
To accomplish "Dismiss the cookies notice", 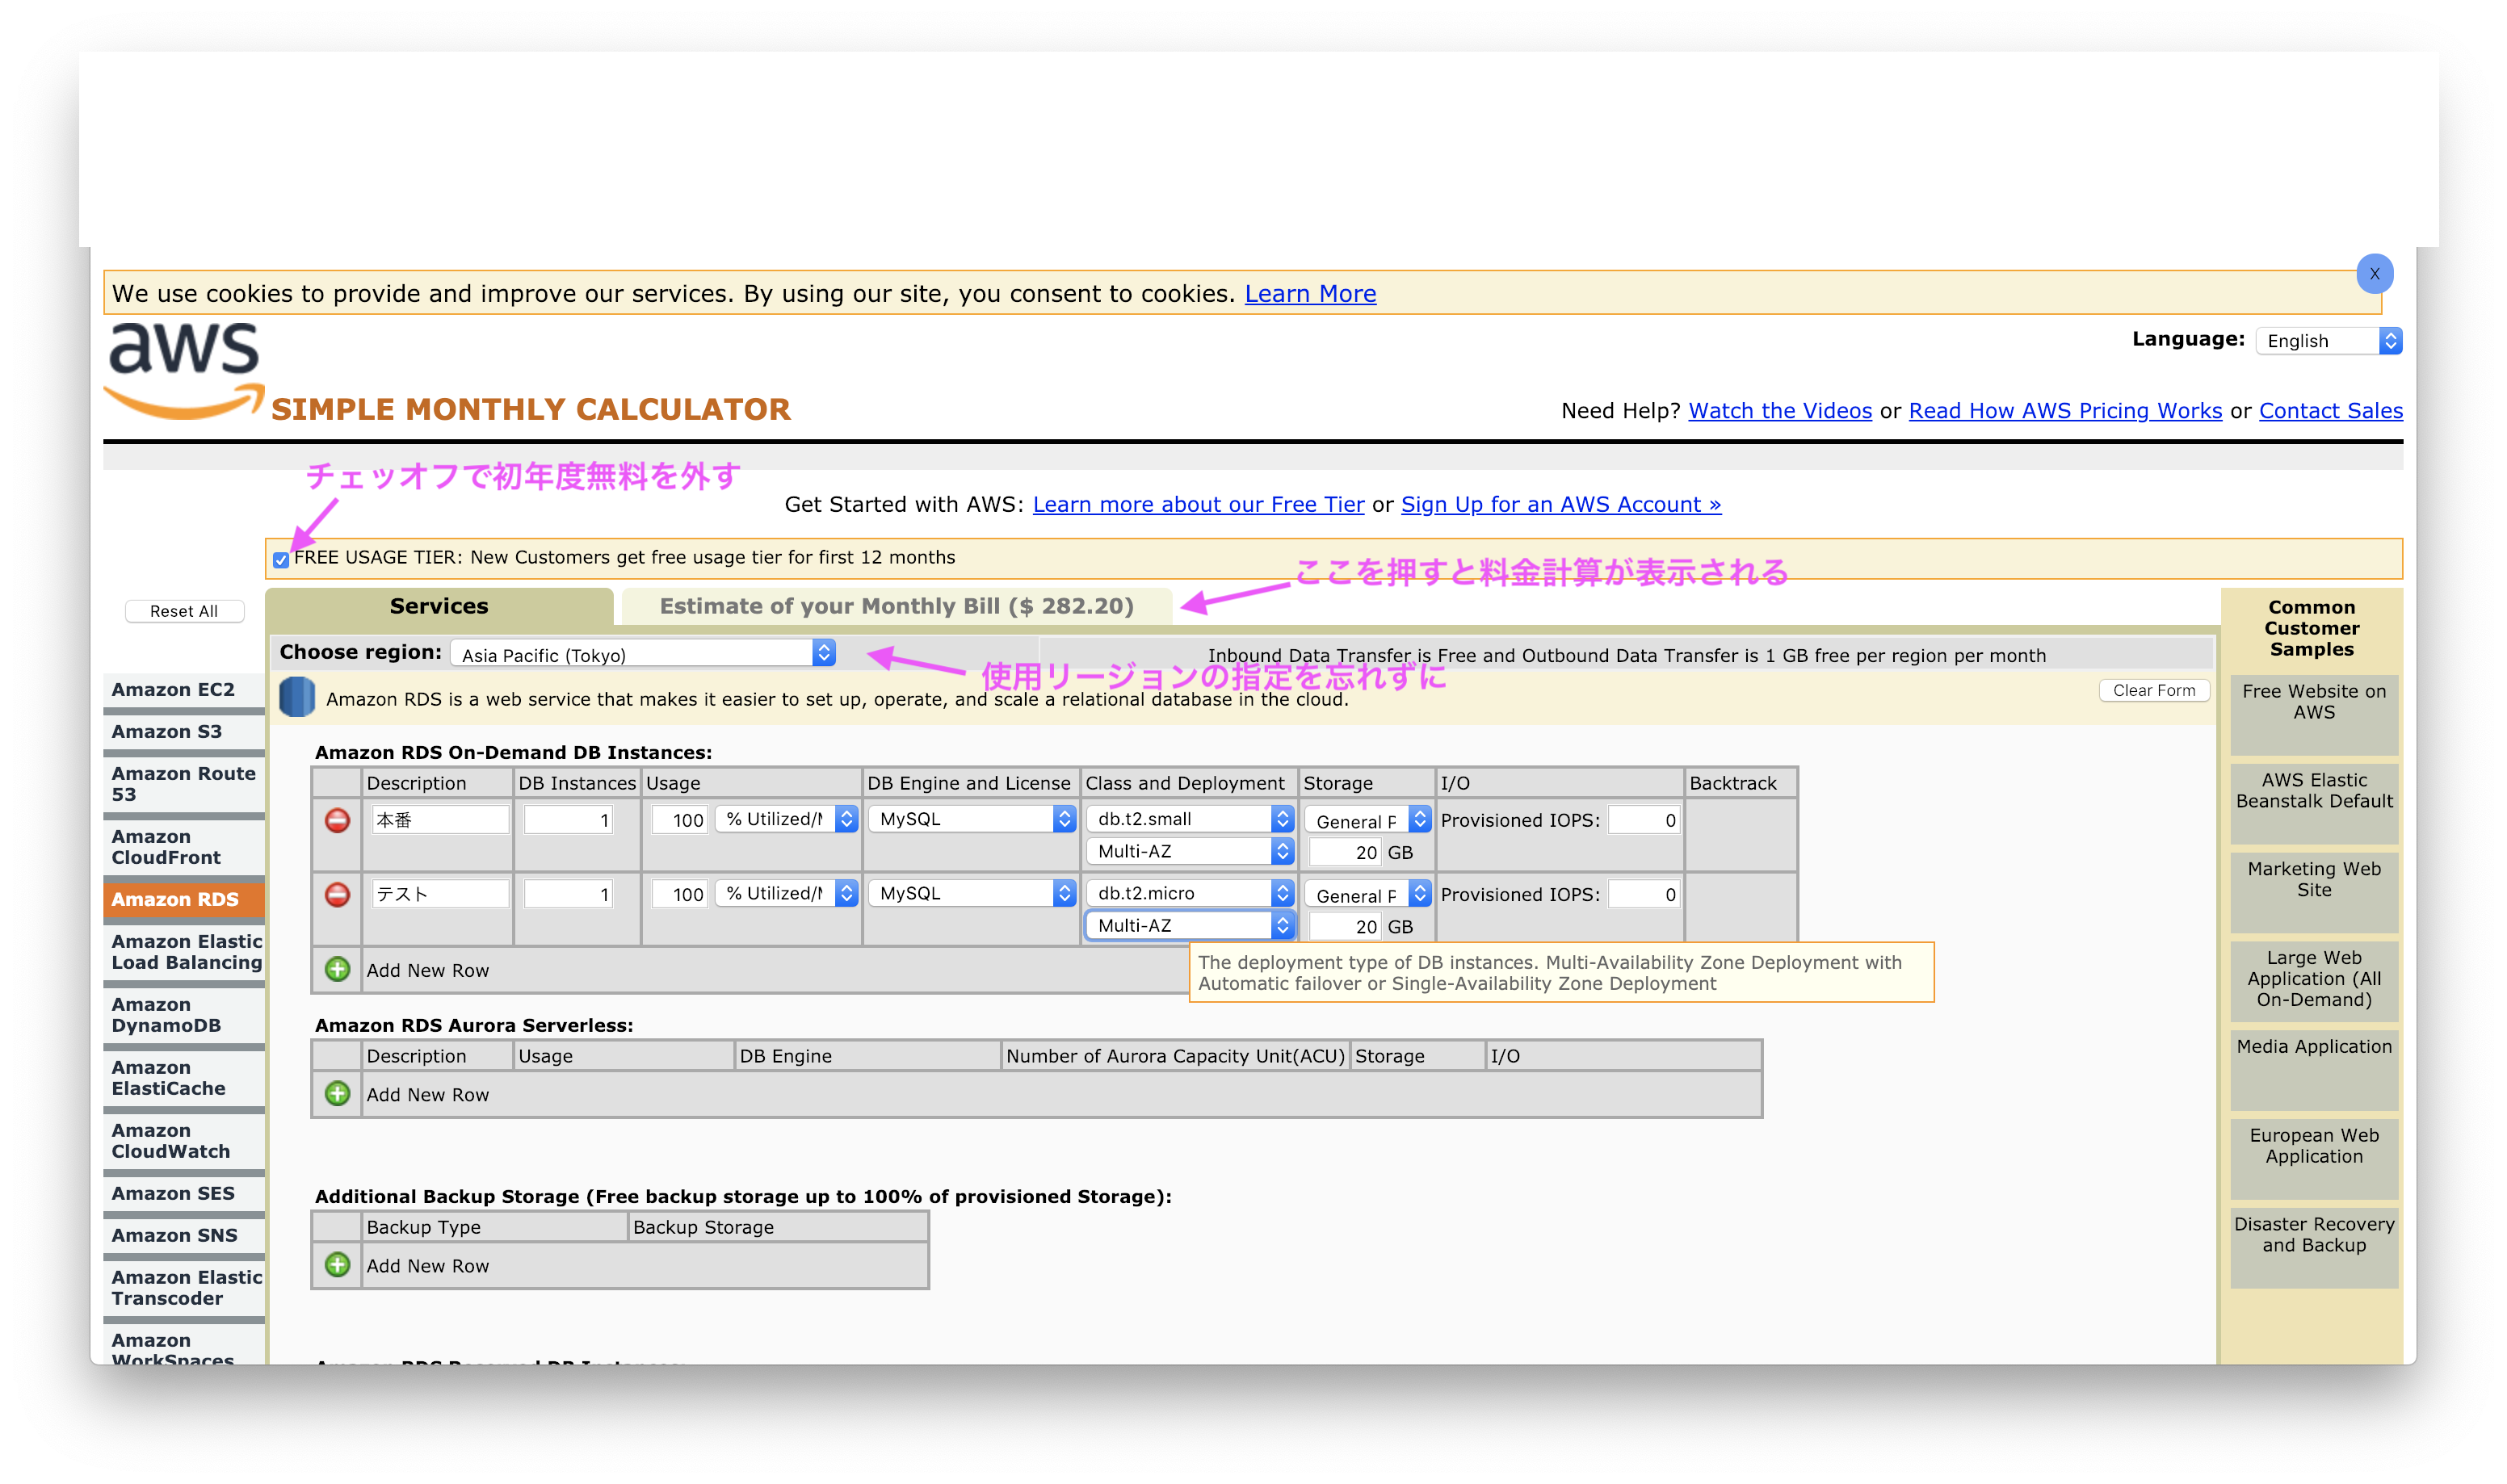I will 2375,273.
